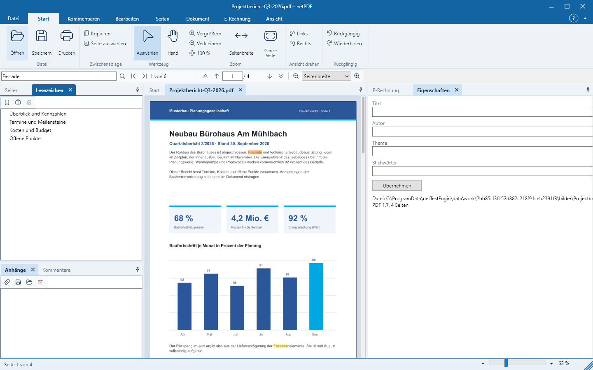This screenshot has width=593, height=370.
Task: Rotate the view right with Rechts
Action: tap(301, 44)
